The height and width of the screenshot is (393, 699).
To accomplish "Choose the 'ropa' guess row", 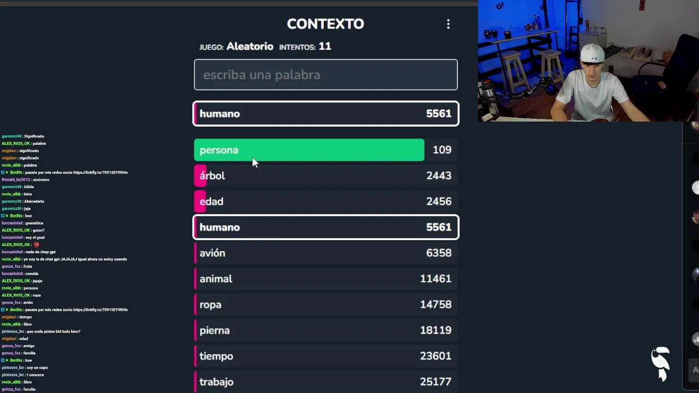I will click(x=325, y=305).
